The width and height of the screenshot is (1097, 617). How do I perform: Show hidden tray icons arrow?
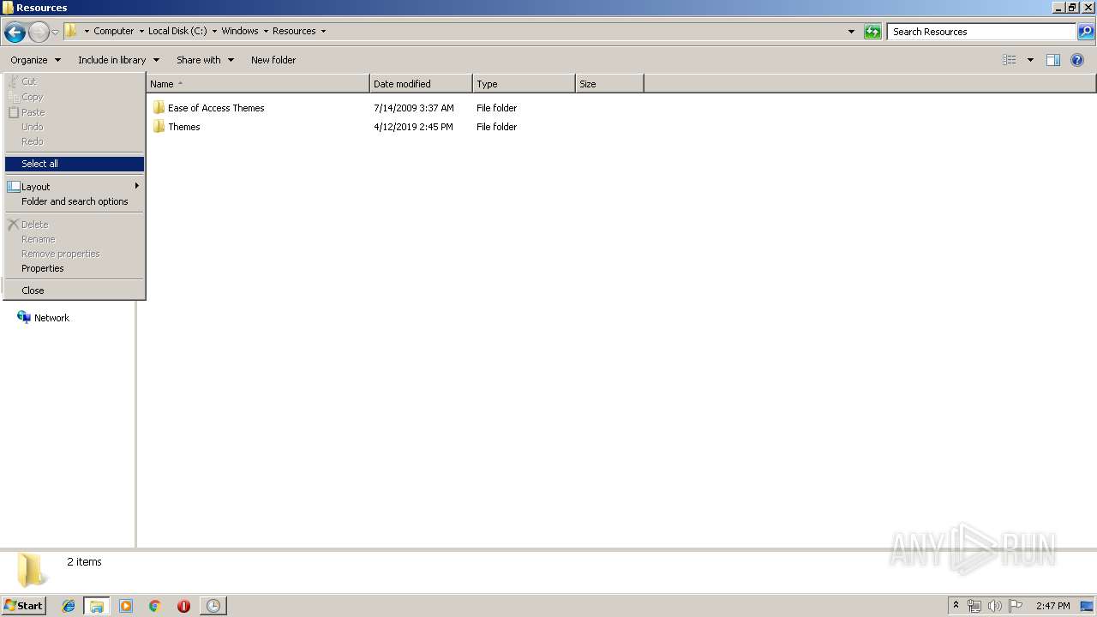pyautogui.click(x=956, y=606)
